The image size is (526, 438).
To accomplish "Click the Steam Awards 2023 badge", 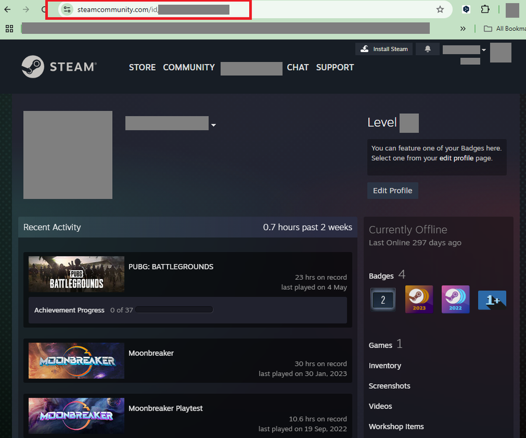I will pos(419,300).
